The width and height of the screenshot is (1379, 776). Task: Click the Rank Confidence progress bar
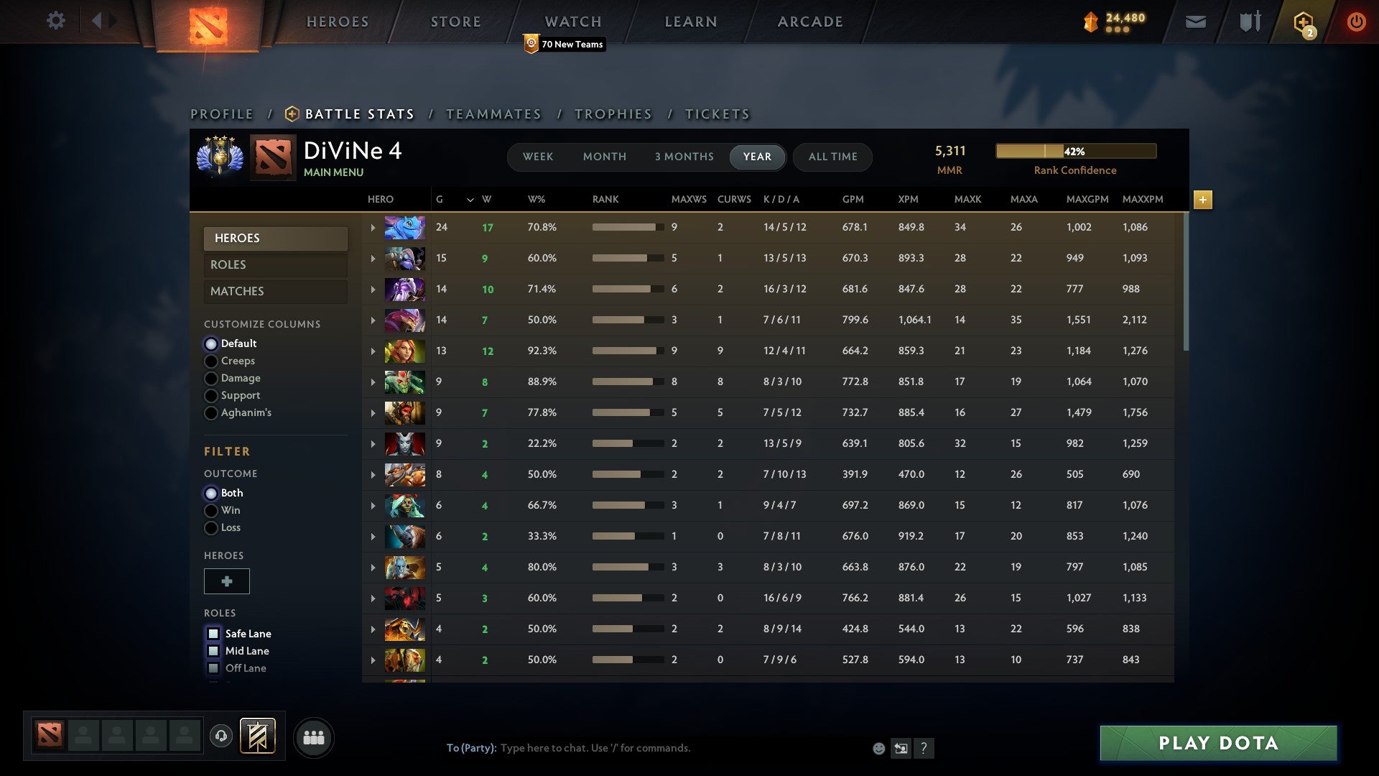[1075, 151]
